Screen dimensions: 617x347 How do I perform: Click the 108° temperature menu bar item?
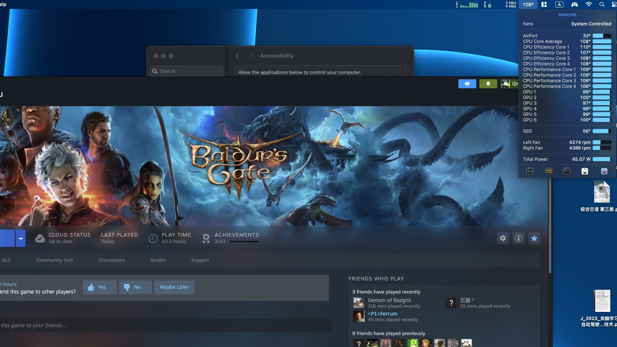tap(528, 4)
